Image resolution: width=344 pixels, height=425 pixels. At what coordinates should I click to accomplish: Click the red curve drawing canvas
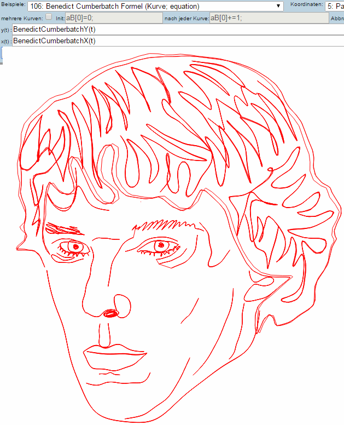point(173,236)
